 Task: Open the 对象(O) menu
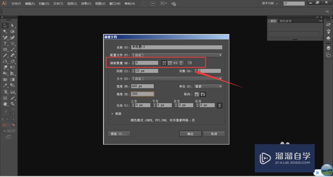(44, 4)
